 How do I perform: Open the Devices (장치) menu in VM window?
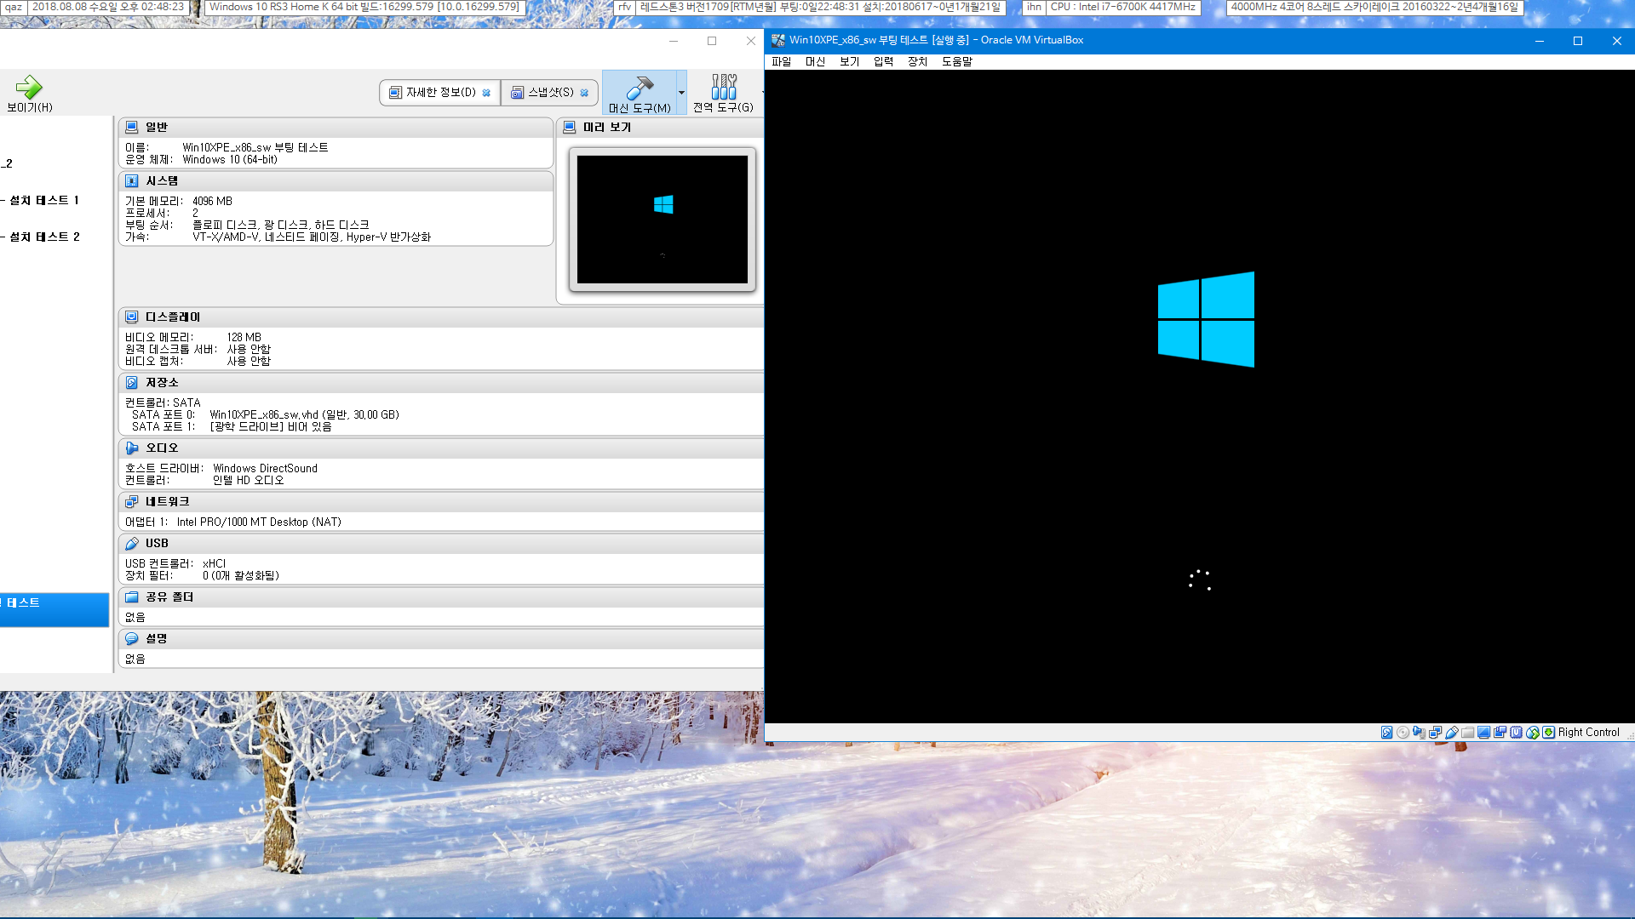[917, 61]
